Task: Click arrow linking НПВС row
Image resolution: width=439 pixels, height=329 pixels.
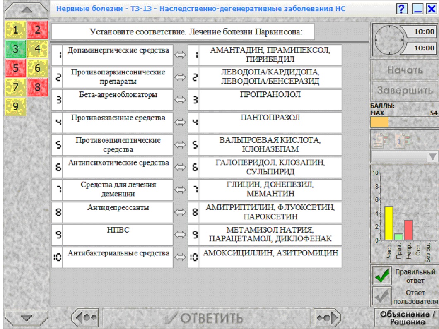Action: (x=180, y=235)
